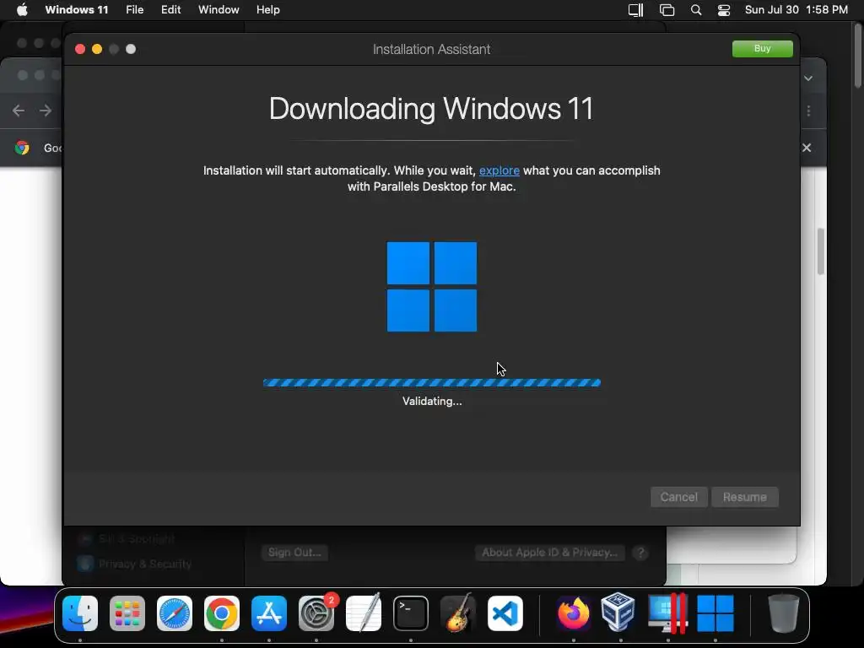Screen dimensions: 864x648
Task: Click the Stage Manager windows icon in menu bar
Action: point(667,10)
